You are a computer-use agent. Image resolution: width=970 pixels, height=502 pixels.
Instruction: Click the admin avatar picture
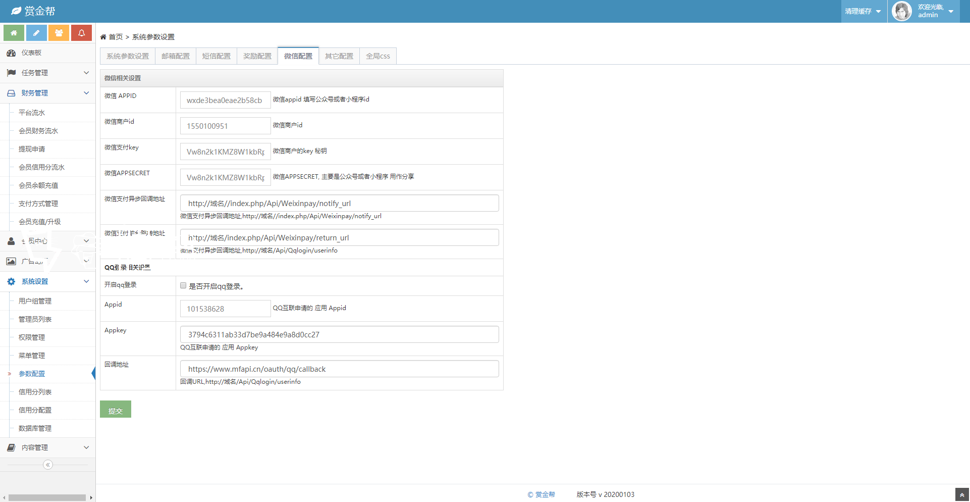[901, 11]
